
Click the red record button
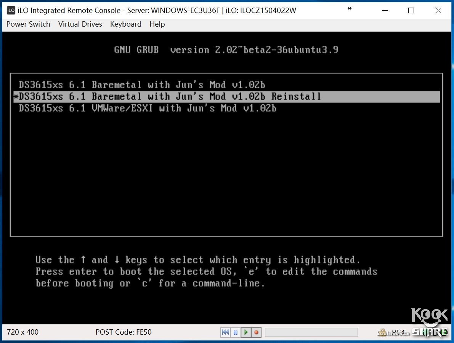[256, 332]
